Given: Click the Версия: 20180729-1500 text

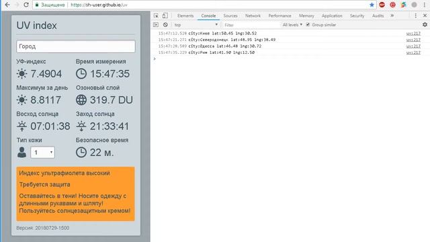Looking at the screenshot, I should tap(43, 228).
